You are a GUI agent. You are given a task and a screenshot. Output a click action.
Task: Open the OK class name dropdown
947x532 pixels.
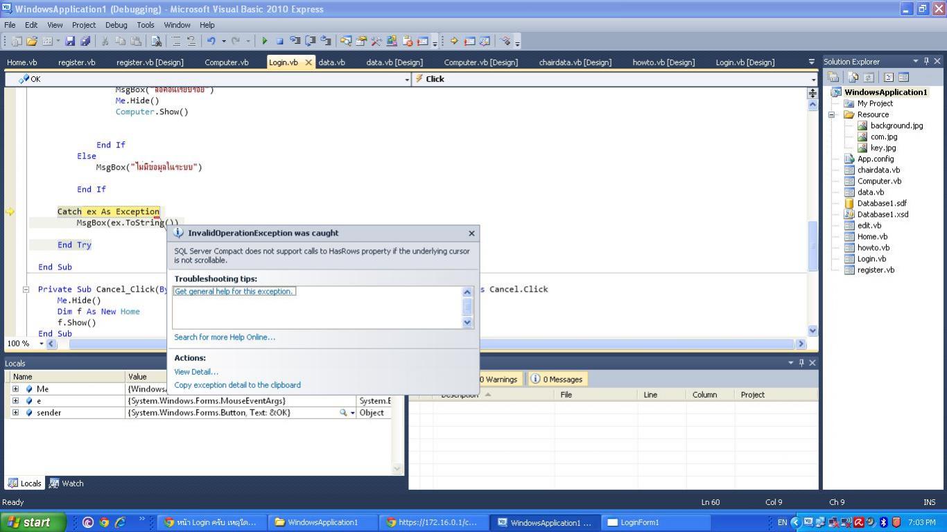pos(407,80)
